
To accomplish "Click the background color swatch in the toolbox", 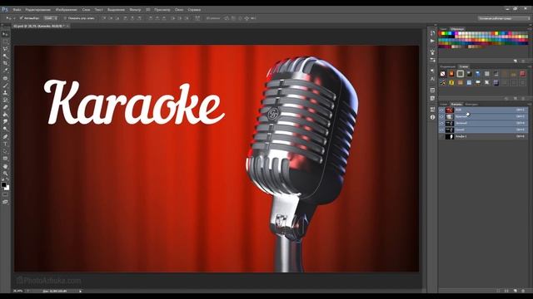I will coord(7,188).
